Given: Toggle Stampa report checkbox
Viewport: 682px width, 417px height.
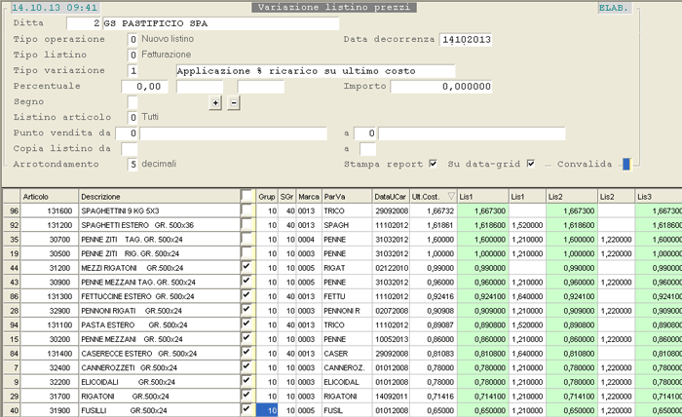Looking at the screenshot, I should 433,164.
